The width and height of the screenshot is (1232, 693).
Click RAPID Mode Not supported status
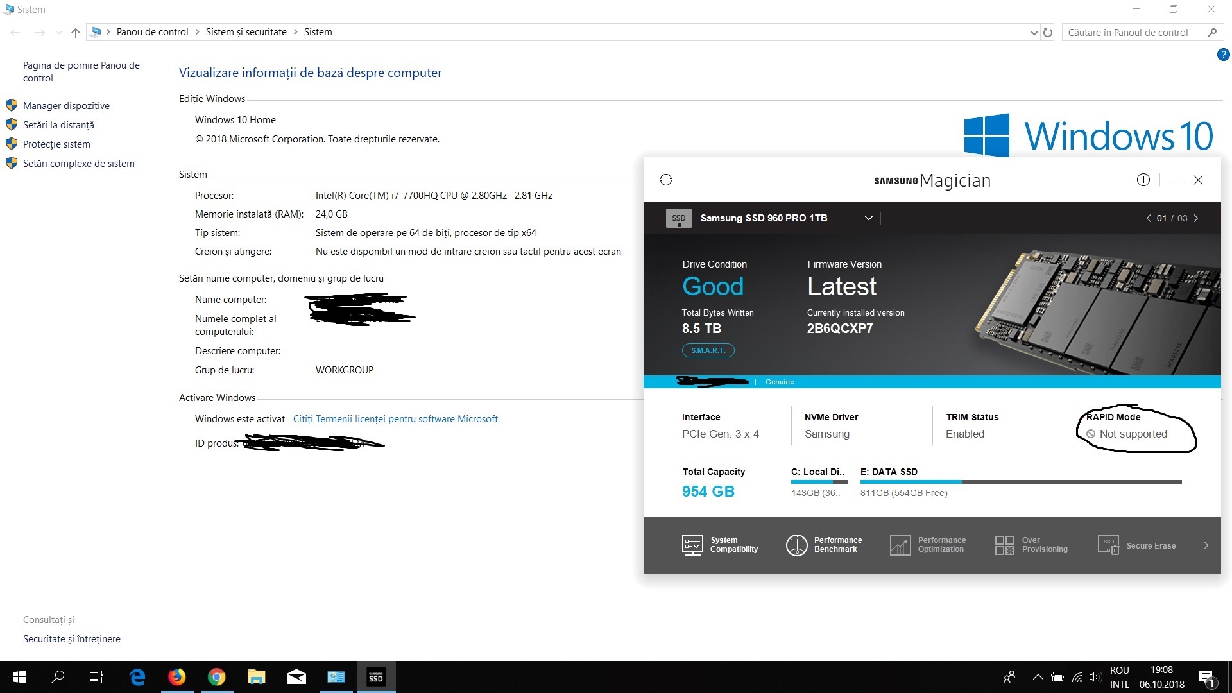click(1126, 434)
